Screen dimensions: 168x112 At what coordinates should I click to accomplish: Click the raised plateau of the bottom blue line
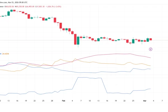[x=88, y=78]
